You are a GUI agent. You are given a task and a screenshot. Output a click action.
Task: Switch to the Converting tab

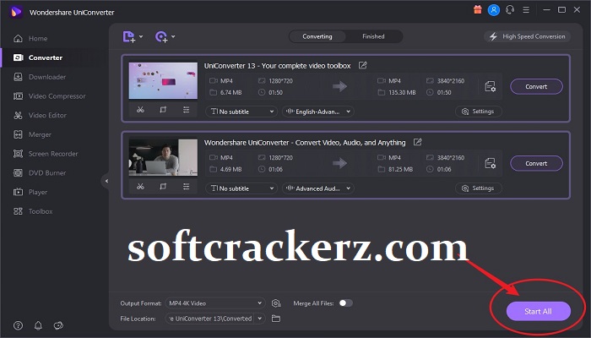pyautogui.click(x=317, y=36)
